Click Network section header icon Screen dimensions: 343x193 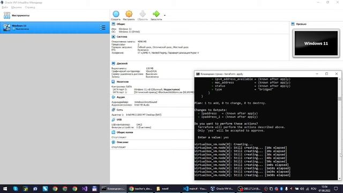pos(113,109)
